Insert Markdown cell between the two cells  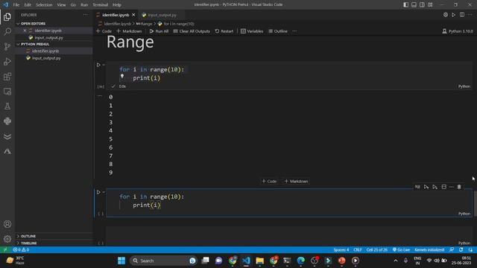pos(296,181)
